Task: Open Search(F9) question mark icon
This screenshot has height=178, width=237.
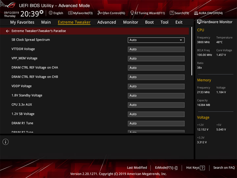Action: [x=172, y=13]
